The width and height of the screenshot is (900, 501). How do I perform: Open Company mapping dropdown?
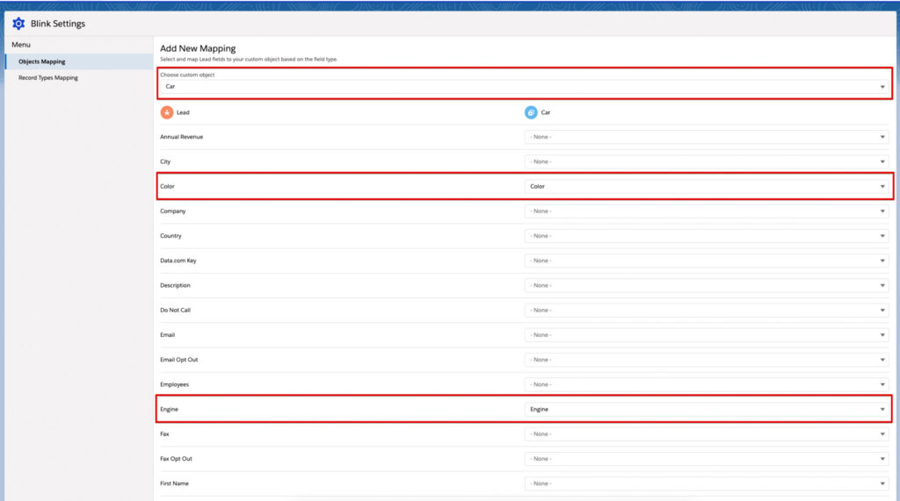tap(707, 211)
